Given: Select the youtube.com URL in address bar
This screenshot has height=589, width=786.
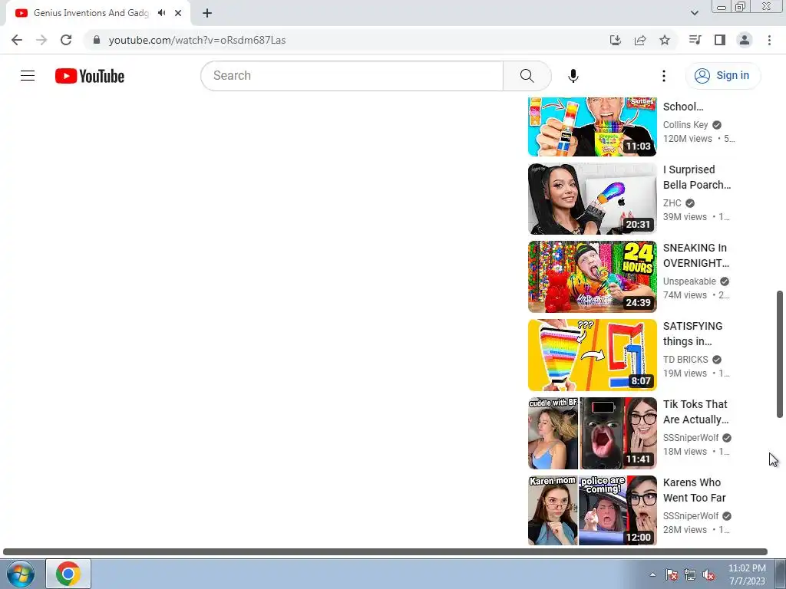Looking at the screenshot, I should pos(197,40).
